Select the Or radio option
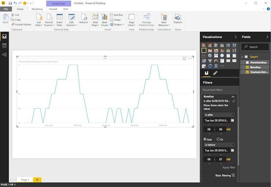 pos(218,139)
